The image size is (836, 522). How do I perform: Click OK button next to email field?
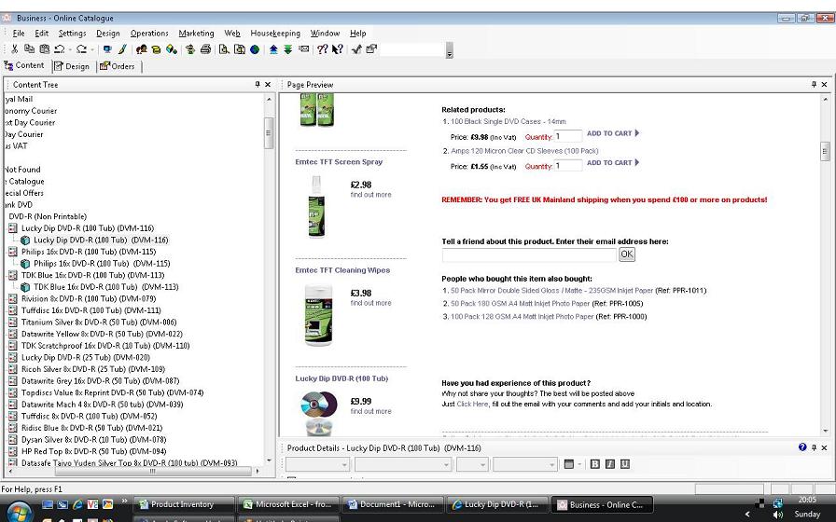pyautogui.click(x=626, y=254)
